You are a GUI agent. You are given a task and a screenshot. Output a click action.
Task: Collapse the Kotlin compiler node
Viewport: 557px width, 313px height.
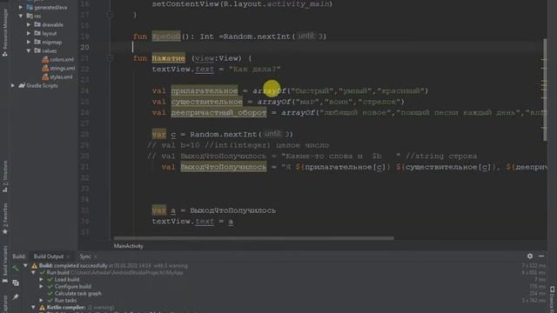click(33, 307)
